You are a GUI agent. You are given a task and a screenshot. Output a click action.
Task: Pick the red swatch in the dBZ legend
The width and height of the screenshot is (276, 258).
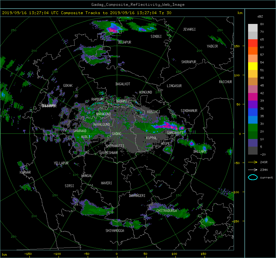coord(253,43)
